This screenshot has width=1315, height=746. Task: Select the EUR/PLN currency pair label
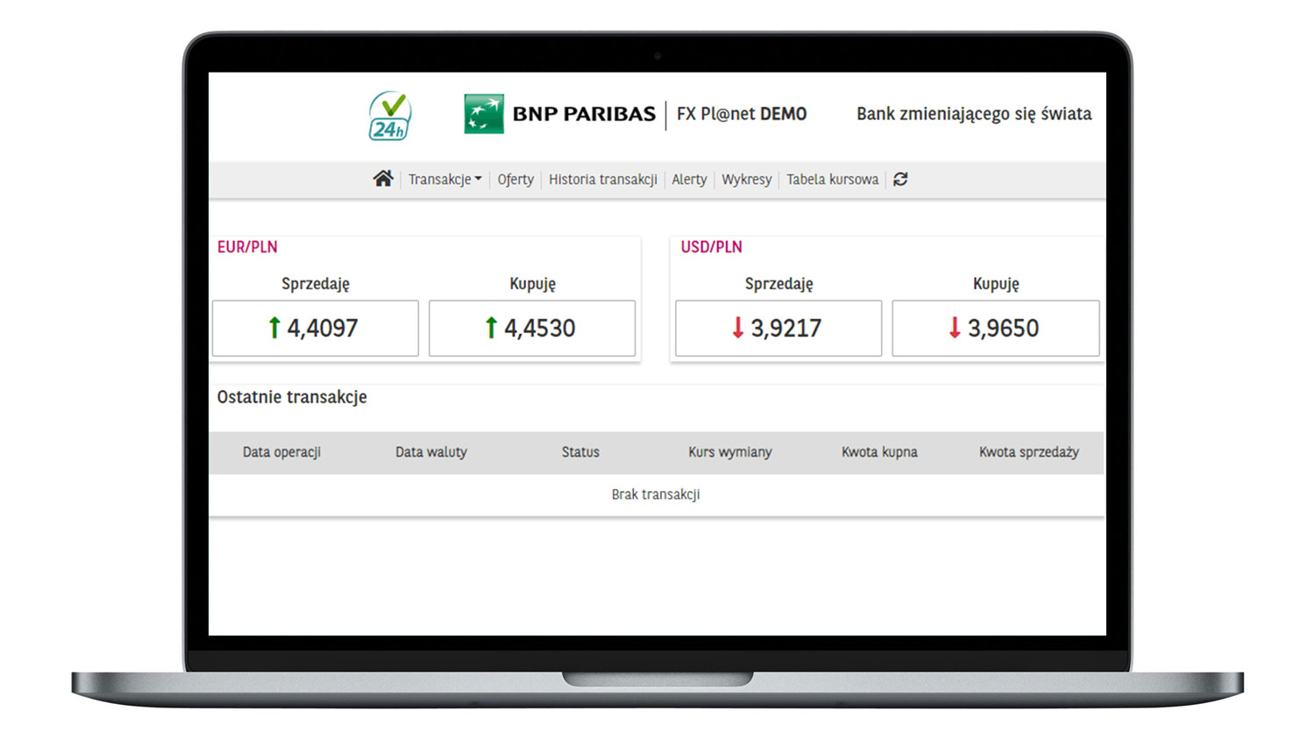point(247,247)
